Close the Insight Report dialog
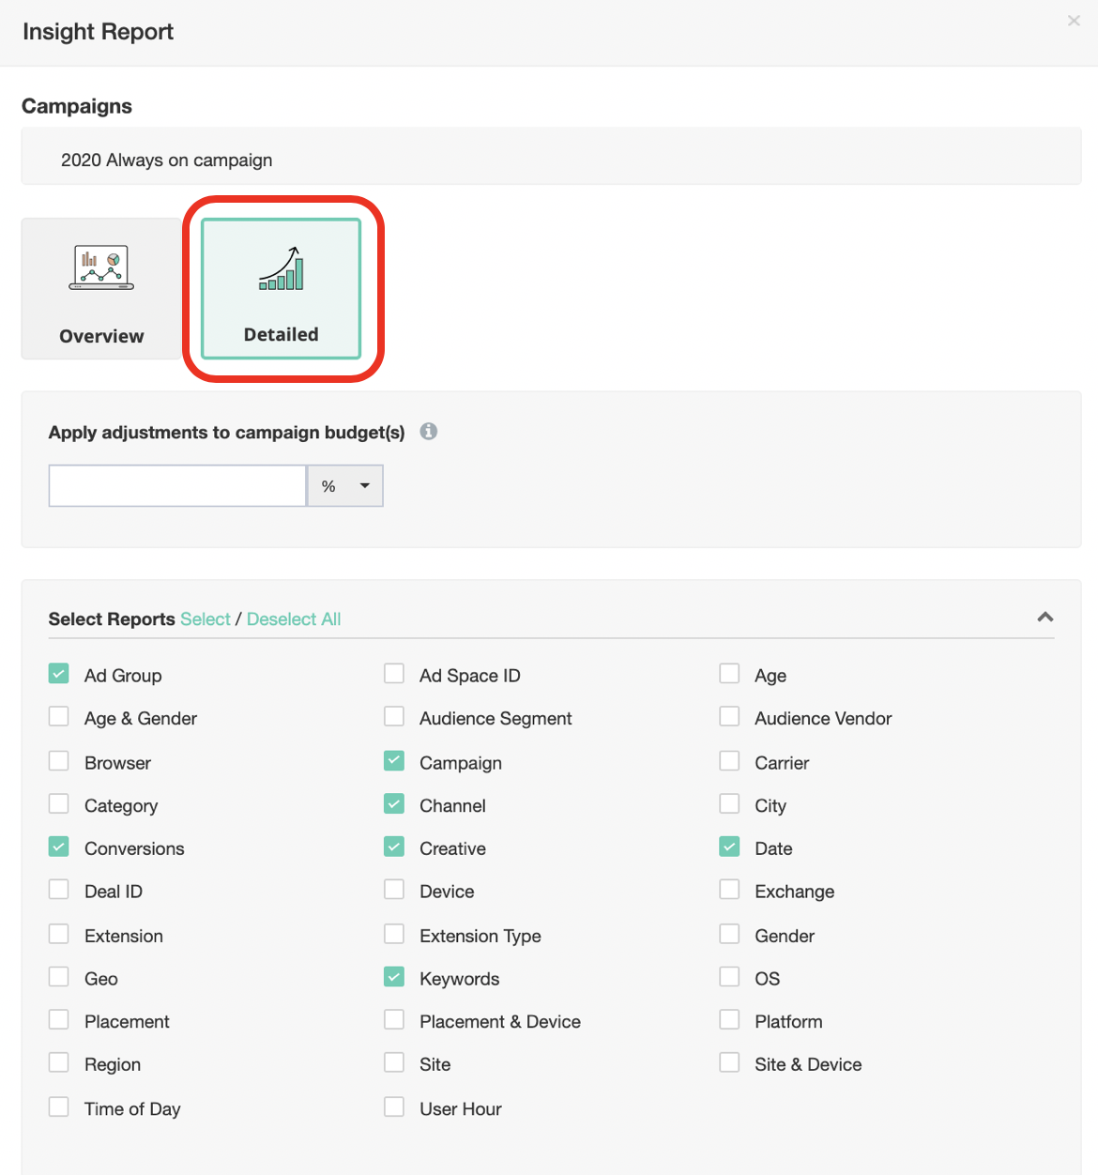The height and width of the screenshot is (1175, 1098). (x=1074, y=21)
